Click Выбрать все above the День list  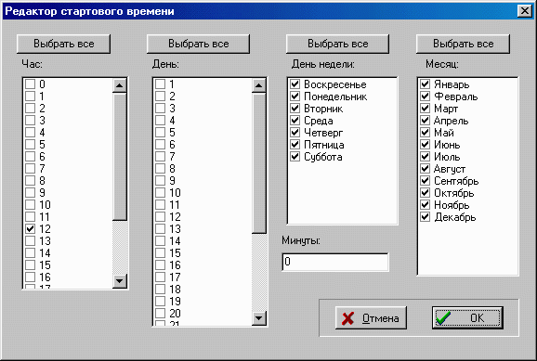198,44
